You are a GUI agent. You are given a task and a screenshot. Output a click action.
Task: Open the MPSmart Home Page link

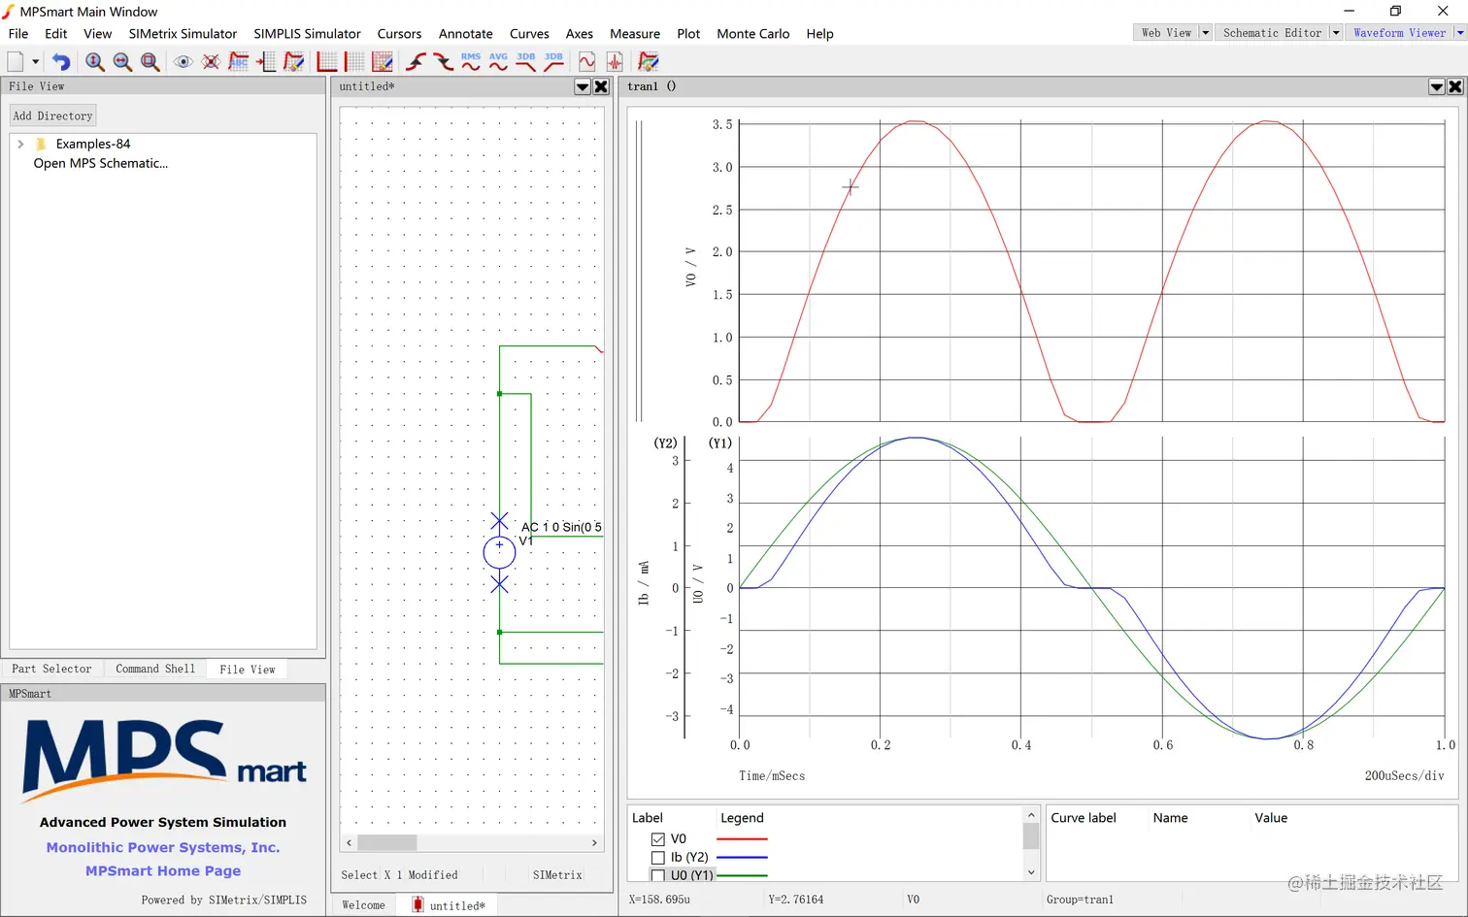point(163,871)
